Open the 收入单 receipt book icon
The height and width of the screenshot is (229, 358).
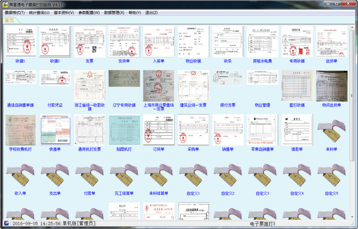click(20, 175)
